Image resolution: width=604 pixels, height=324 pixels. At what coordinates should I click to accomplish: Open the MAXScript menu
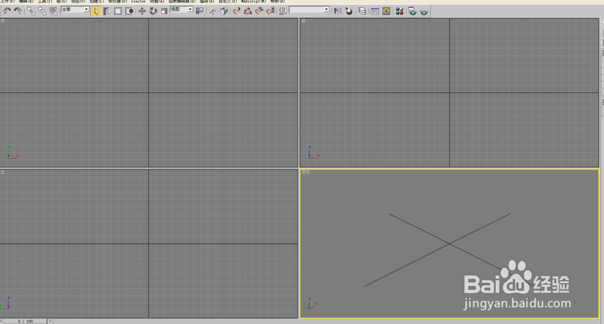pos(254,2)
